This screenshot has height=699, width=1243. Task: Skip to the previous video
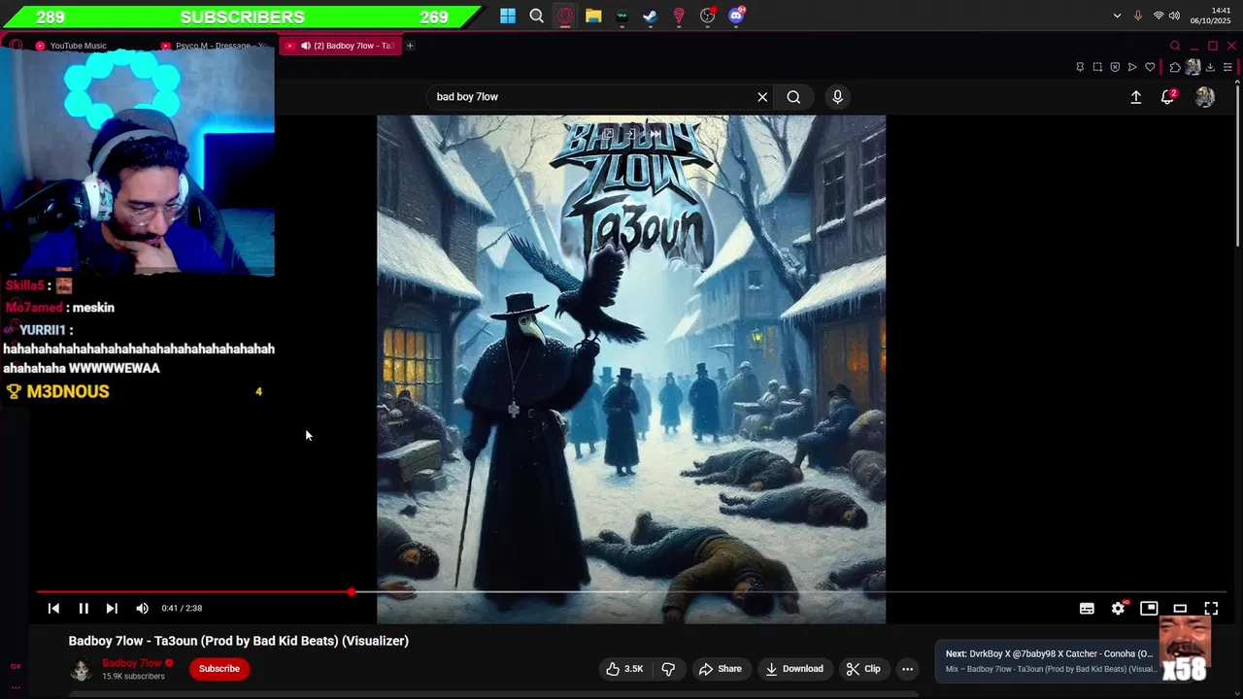pyautogui.click(x=53, y=608)
